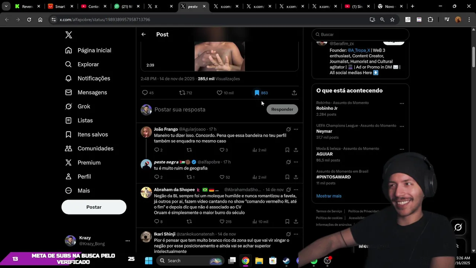The width and height of the screenshot is (476, 268).
Task: Click Postar sua resposta field
Action: pyautogui.click(x=208, y=109)
